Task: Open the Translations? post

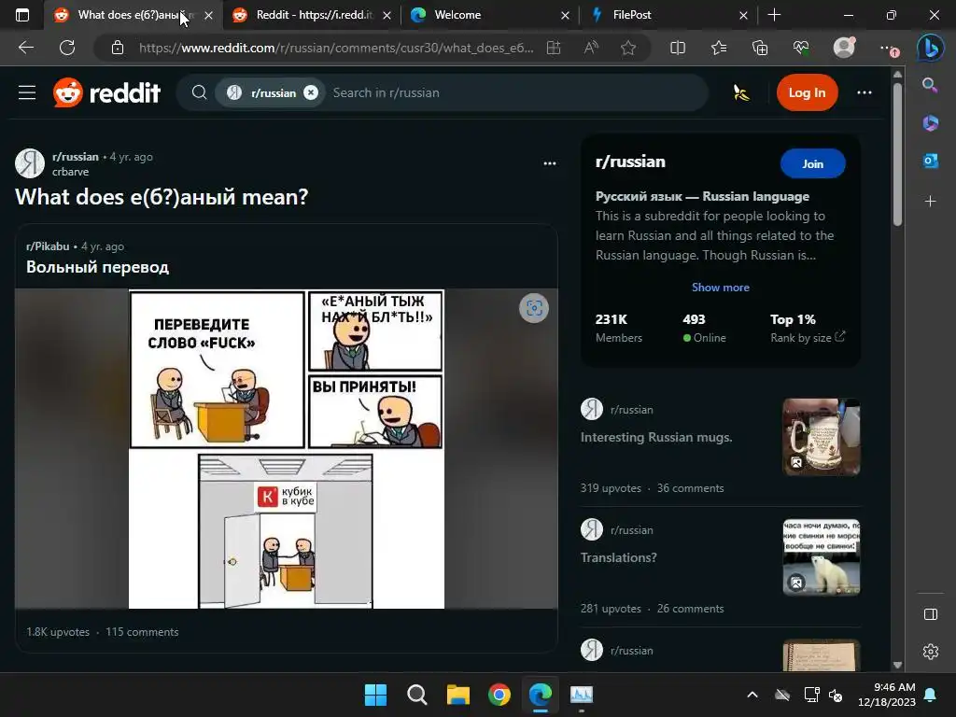Action: click(618, 557)
